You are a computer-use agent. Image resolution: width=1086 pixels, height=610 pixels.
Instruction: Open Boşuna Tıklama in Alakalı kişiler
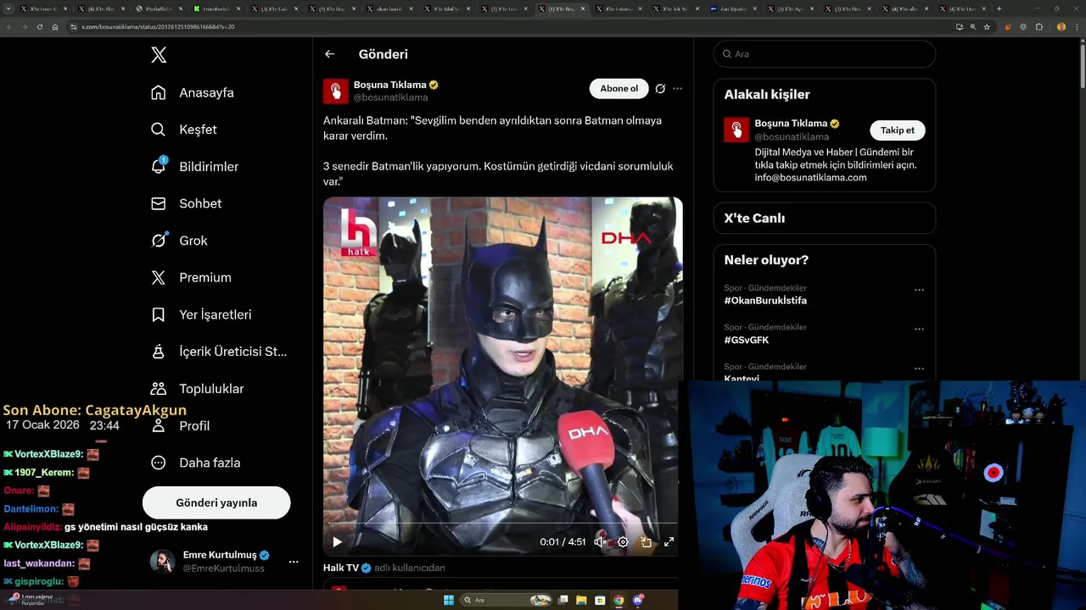[x=791, y=124]
